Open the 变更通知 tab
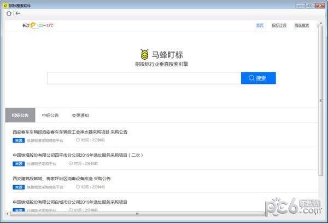The height and width of the screenshot is (223, 328). coord(80,116)
